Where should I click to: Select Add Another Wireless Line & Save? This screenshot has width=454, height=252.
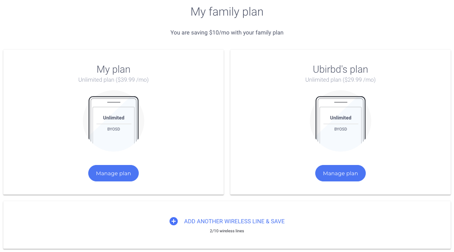pyautogui.click(x=234, y=221)
